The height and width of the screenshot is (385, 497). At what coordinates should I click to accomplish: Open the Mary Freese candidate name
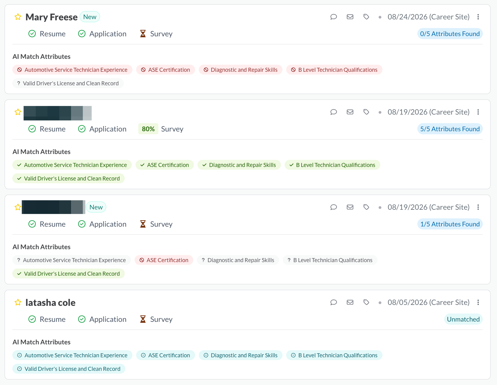(51, 17)
